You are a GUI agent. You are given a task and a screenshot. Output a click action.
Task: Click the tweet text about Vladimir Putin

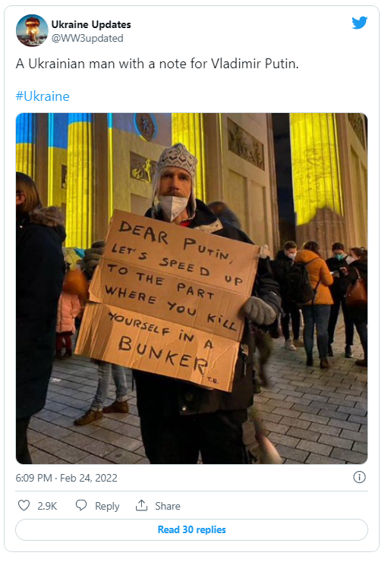(157, 64)
